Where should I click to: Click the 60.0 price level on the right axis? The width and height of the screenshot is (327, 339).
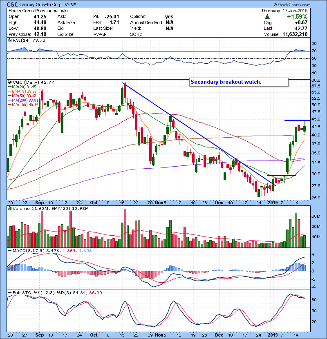click(316, 80)
